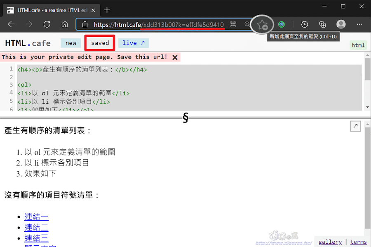This screenshot has width=371, height=247.
Task: Click the private edit page notice text
Action: (85, 57)
